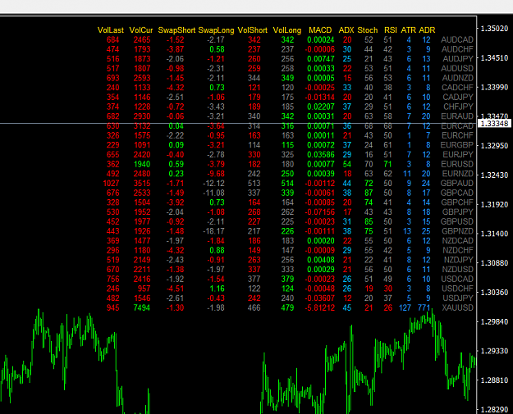Select the CADJPY symbol label

[x=458, y=97]
